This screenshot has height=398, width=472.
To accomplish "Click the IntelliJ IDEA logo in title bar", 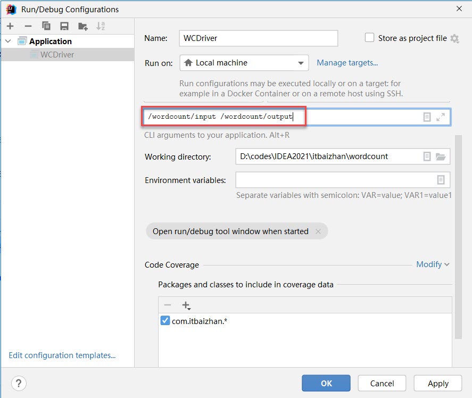I will click(x=11, y=10).
